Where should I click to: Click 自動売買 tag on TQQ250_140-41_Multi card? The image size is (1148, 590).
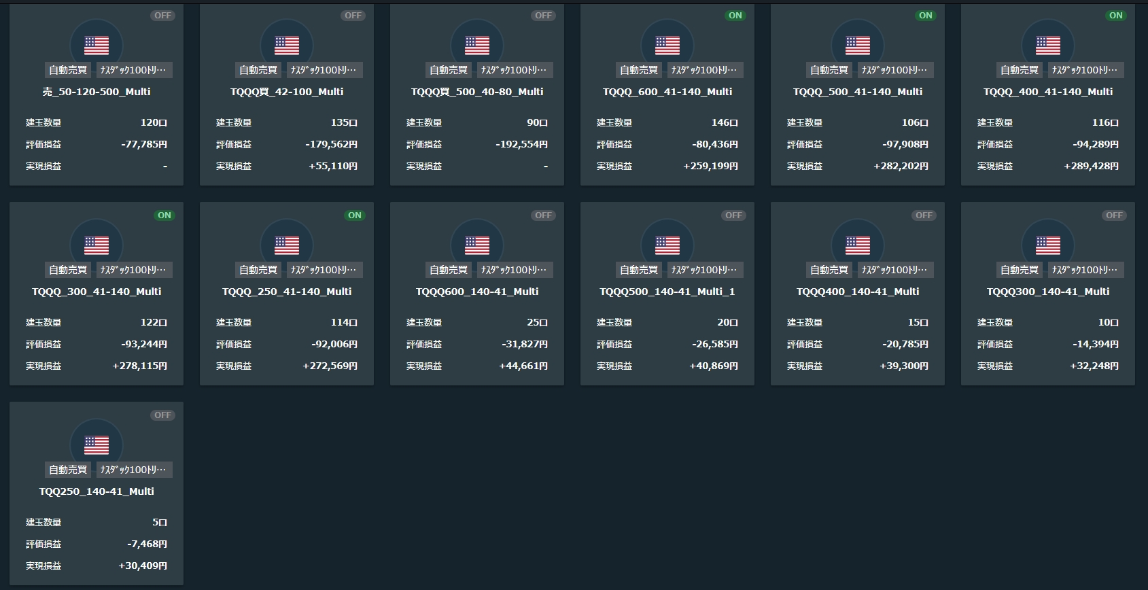click(68, 470)
